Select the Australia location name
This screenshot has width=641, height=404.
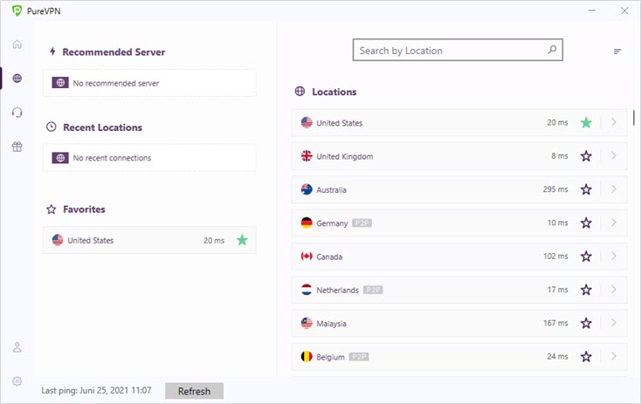[331, 190]
